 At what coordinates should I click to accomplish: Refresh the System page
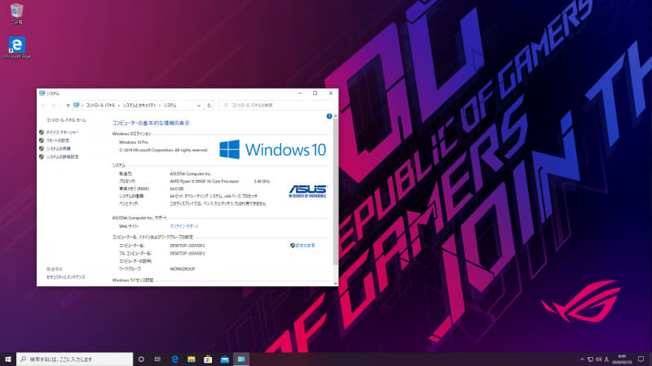pyautogui.click(x=209, y=106)
